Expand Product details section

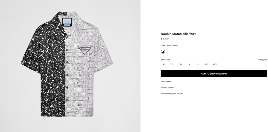(167, 87)
